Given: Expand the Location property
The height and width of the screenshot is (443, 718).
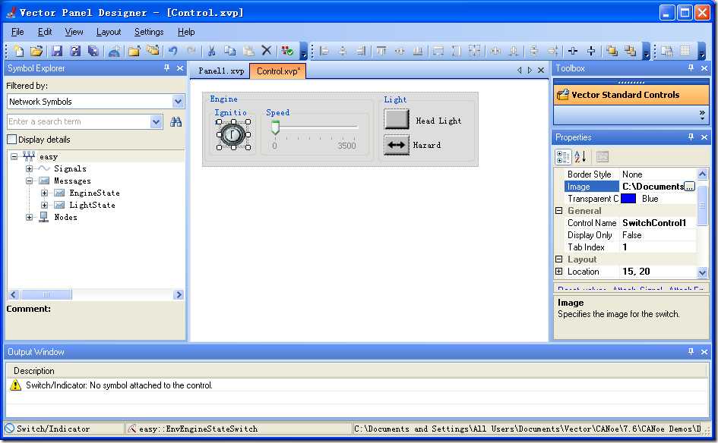Looking at the screenshot, I should [x=558, y=272].
